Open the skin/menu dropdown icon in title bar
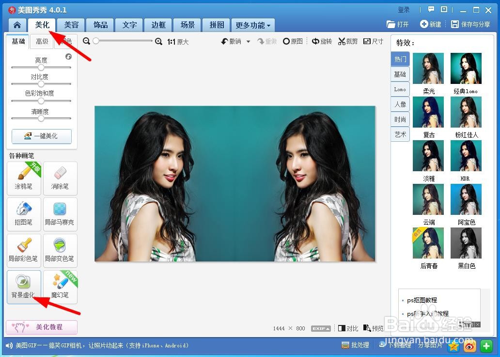 click(x=444, y=10)
